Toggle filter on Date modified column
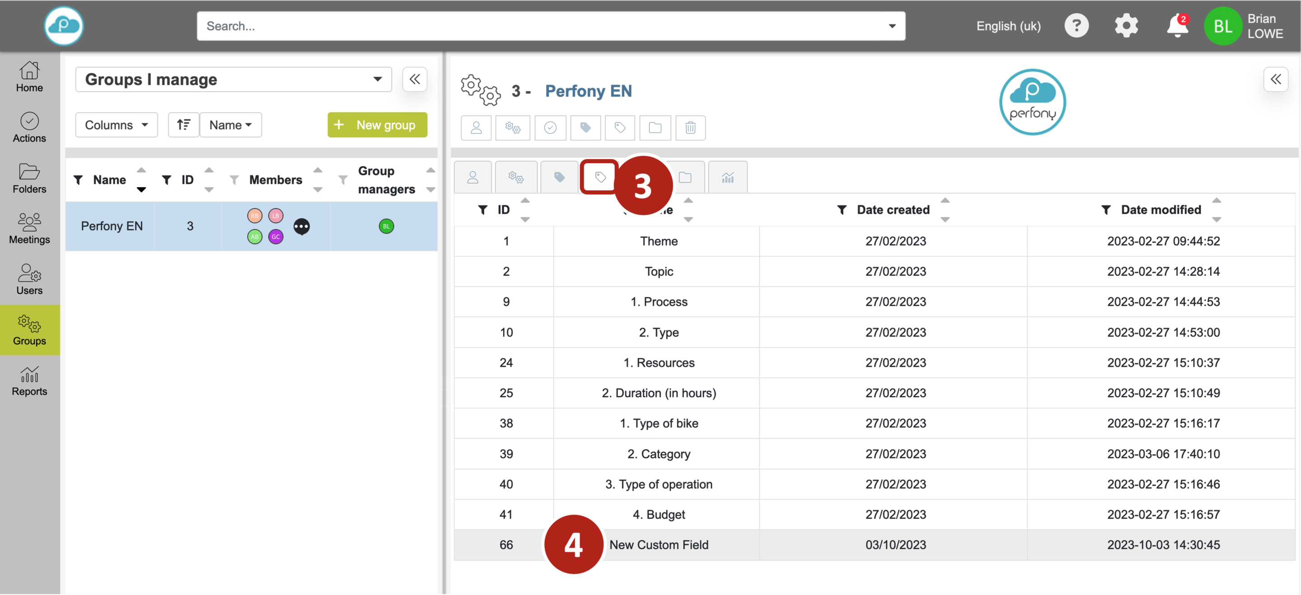This screenshot has width=1301, height=595. (1105, 210)
